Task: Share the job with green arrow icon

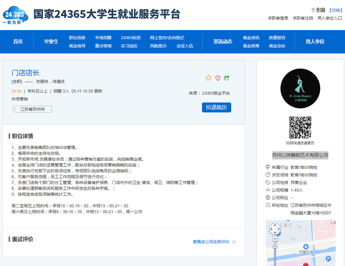Action: pyautogui.click(x=227, y=78)
